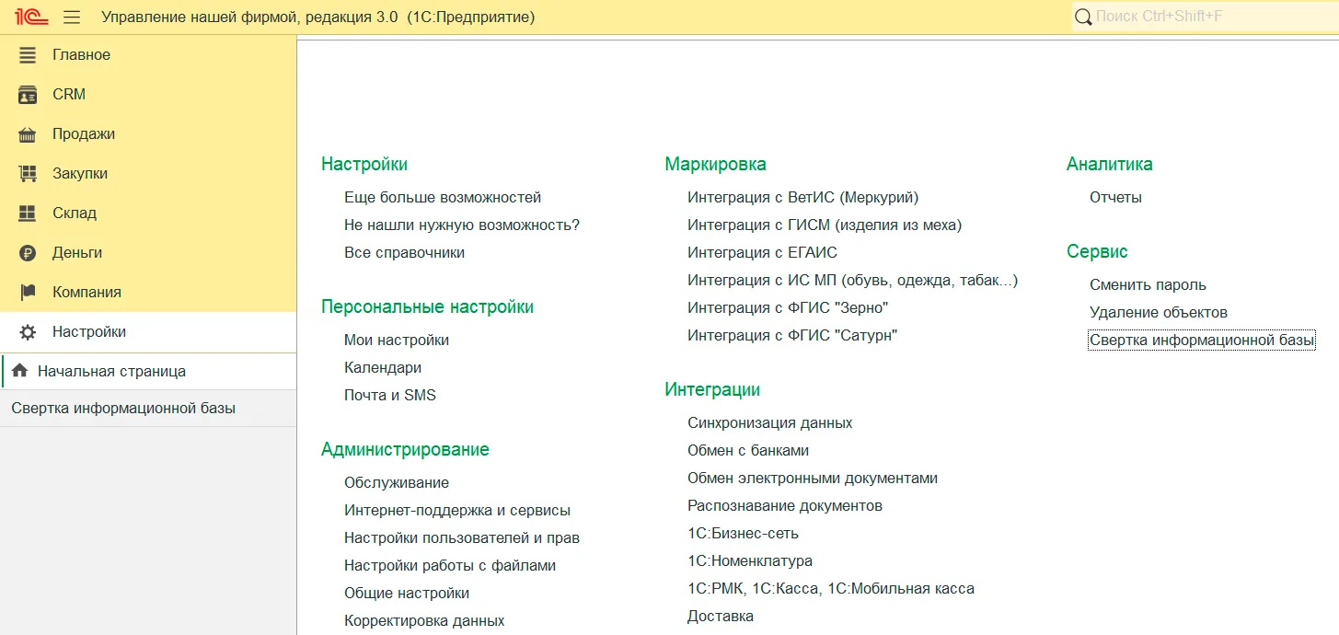Click the Настройки gear icon
The width and height of the screenshot is (1339, 635).
(x=28, y=332)
